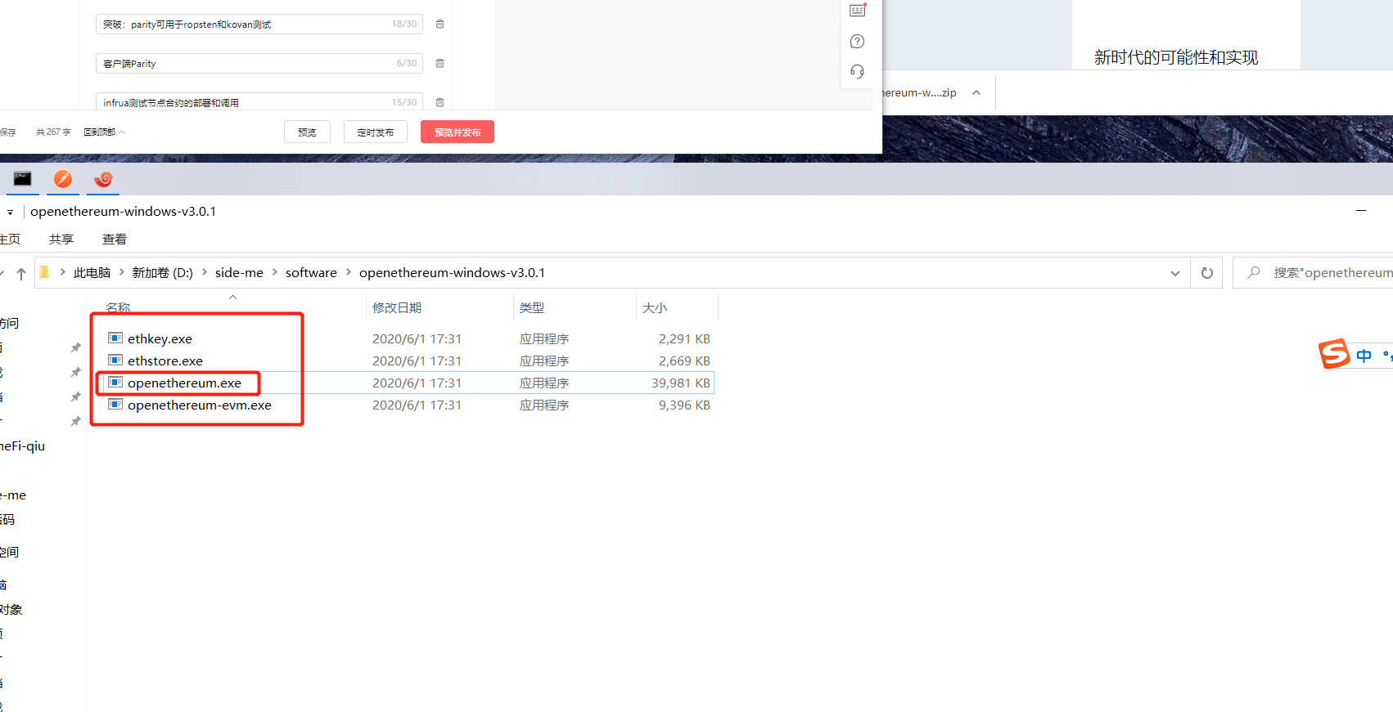This screenshot has height=712, width=1393.
Task: Open the address bar history dropdown
Action: tap(1175, 273)
